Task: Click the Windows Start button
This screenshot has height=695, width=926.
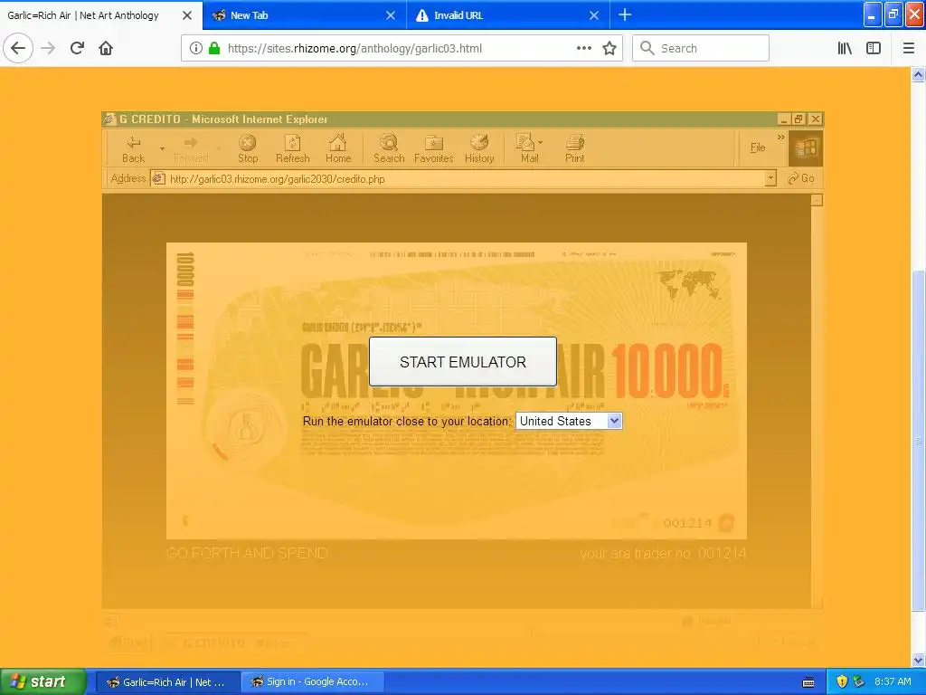Action: pyautogui.click(x=43, y=681)
